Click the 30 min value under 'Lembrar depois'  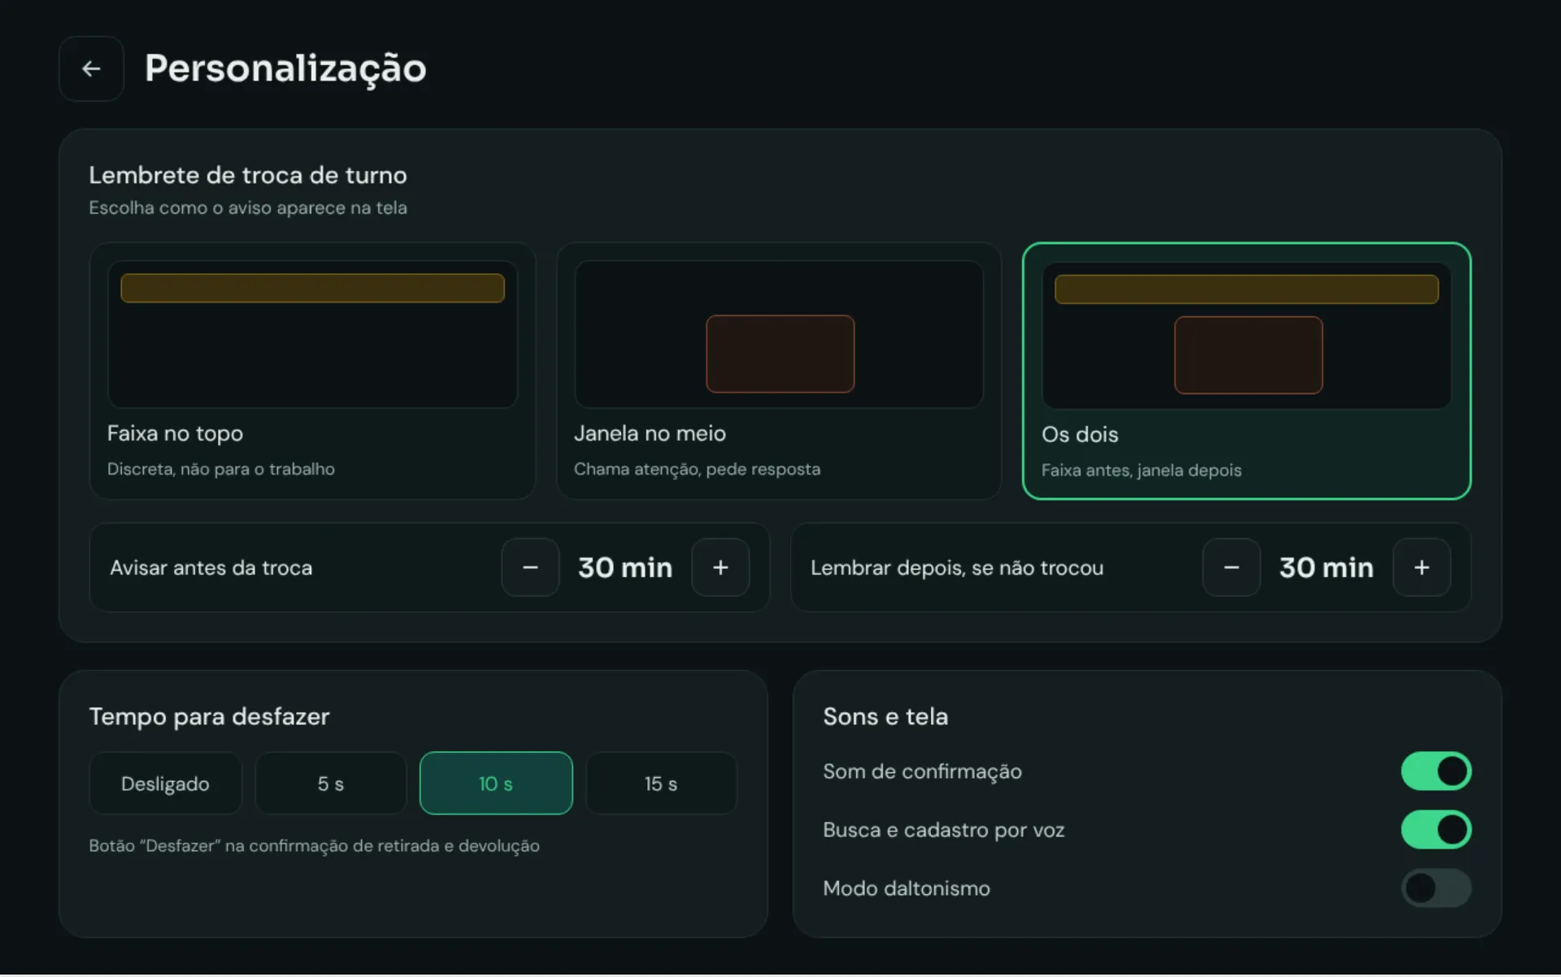point(1326,567)
